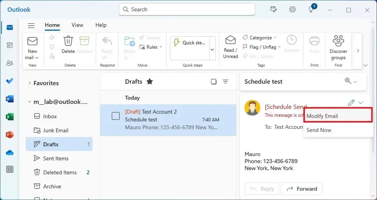Click the Sweep button
The image size is (377, 200).
click(150, 38)
